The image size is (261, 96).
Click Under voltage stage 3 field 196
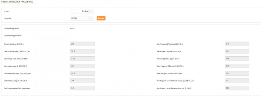82,81
